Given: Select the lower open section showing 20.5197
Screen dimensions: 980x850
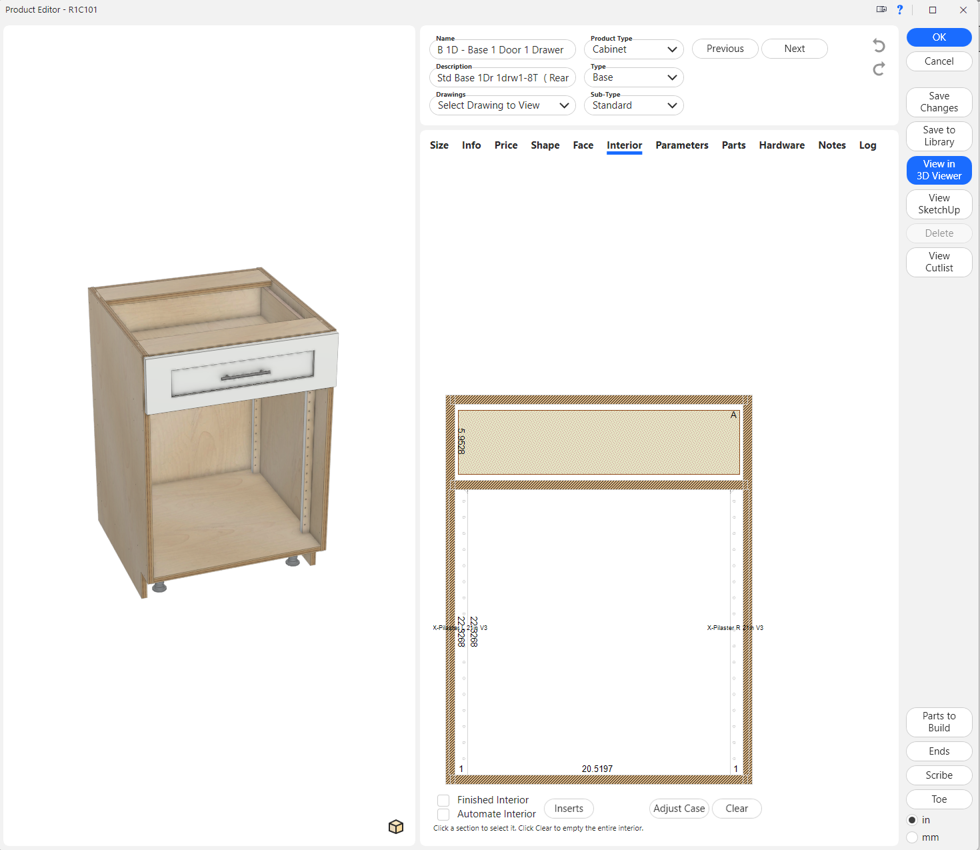Looking at the screenshot, I should pyautogui.click(x=599, y=632).
